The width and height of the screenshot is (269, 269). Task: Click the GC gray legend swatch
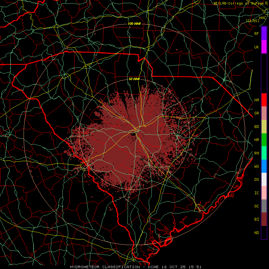[x=264, y=206]
